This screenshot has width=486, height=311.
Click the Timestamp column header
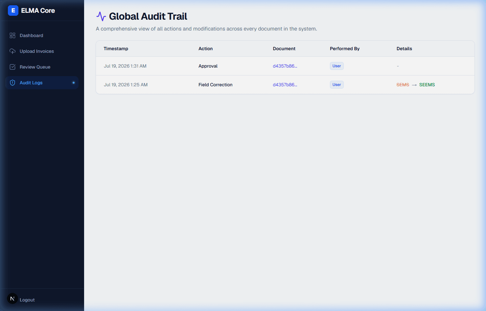(x=116, y=49)
